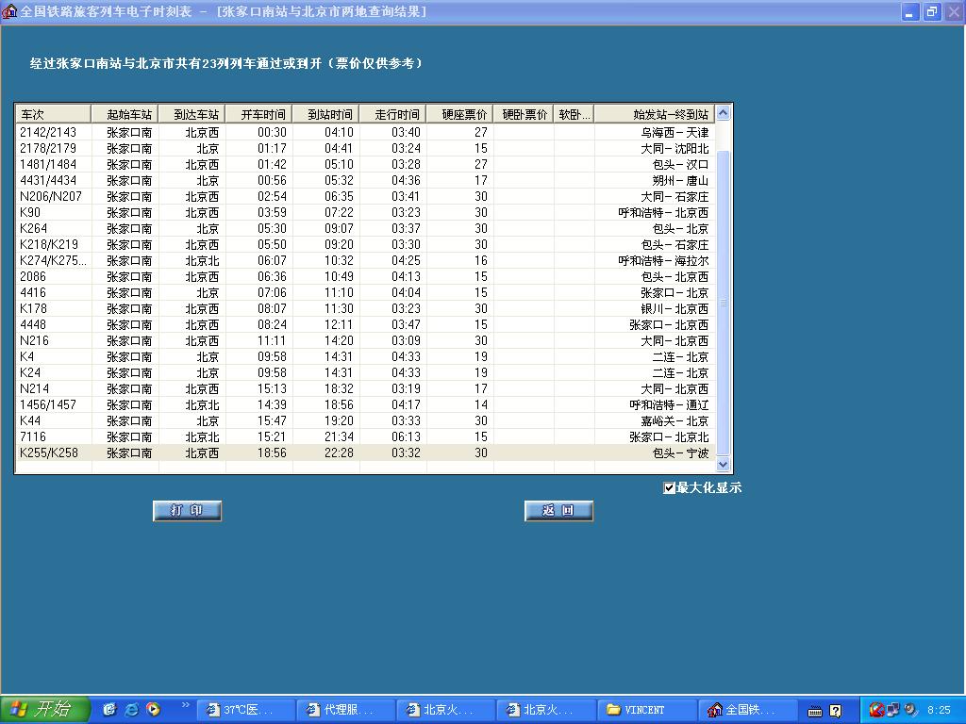Click the restore window button in title bar
This screenshot has height=724, width=966.
931,11
